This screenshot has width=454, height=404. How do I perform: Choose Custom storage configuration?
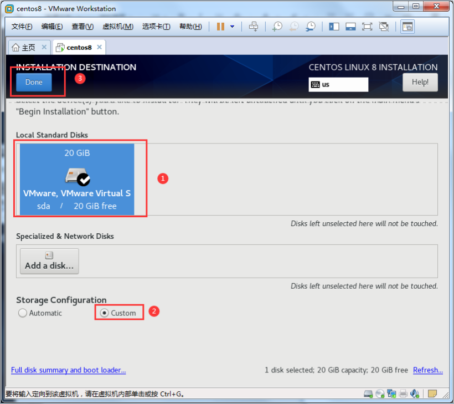105,313
